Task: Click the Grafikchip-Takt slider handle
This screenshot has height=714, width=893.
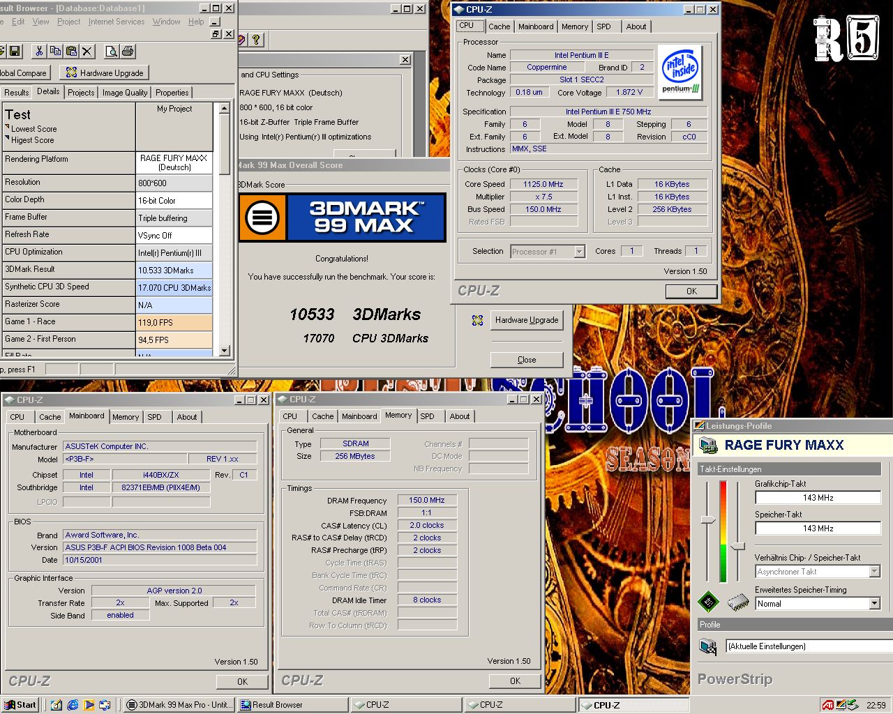Action: pos(708,520)
